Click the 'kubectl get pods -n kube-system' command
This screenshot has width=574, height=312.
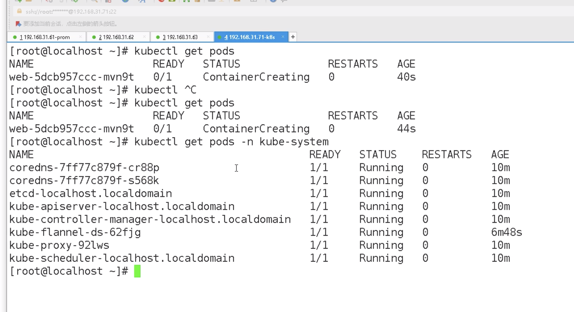232,142
